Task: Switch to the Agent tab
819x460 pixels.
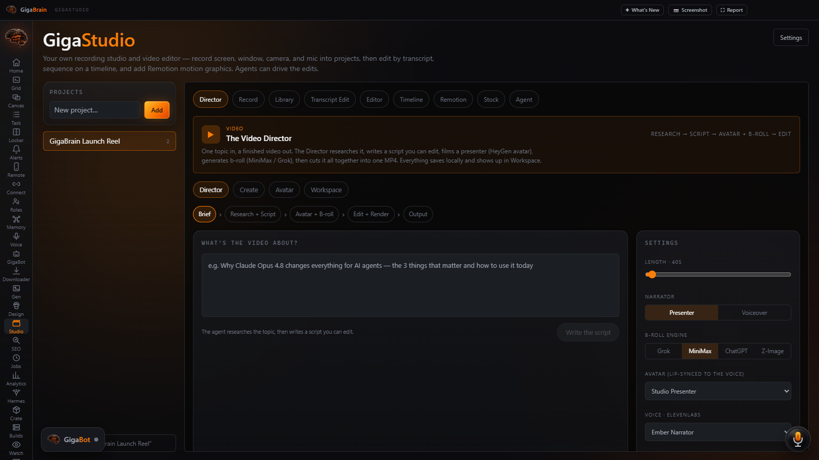Action: (x=524, y=100)
